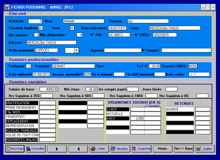This screenshot has width=220, height=160.
Task: Click the Agence input field
Action: [123, 50]
